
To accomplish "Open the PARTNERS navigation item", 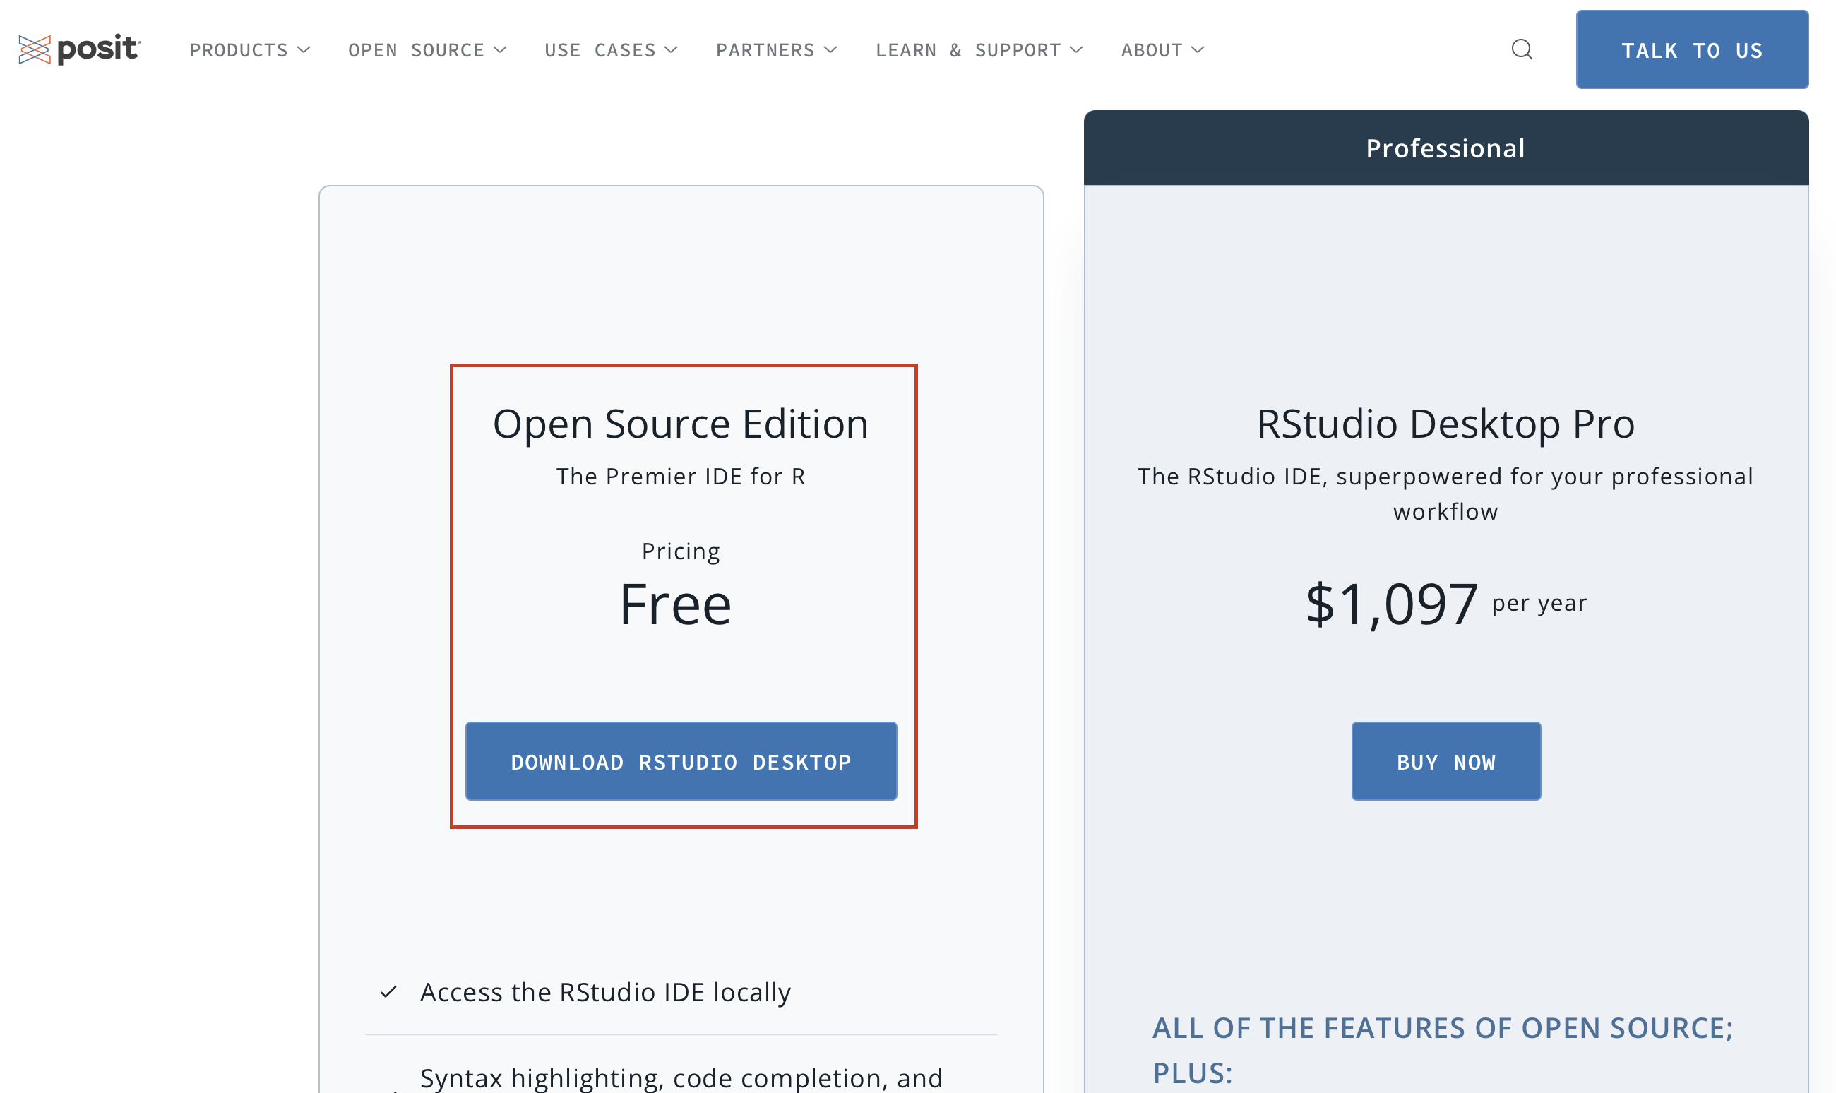I will 765,50.
